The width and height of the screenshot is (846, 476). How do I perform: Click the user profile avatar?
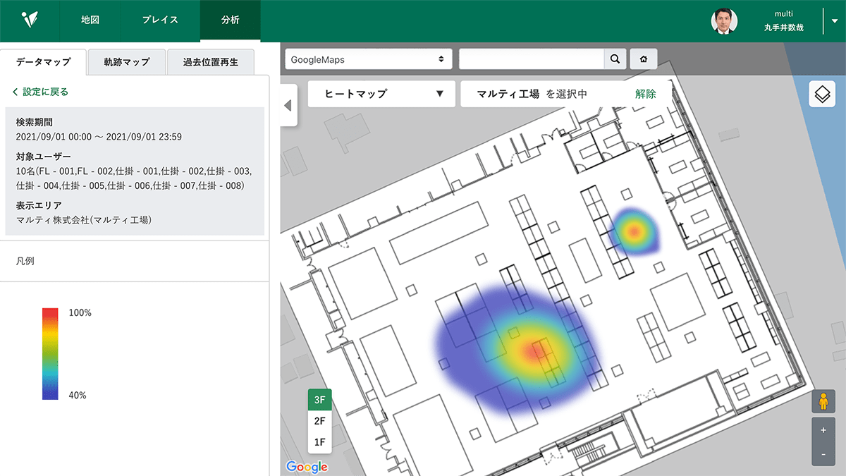(724, 21)
